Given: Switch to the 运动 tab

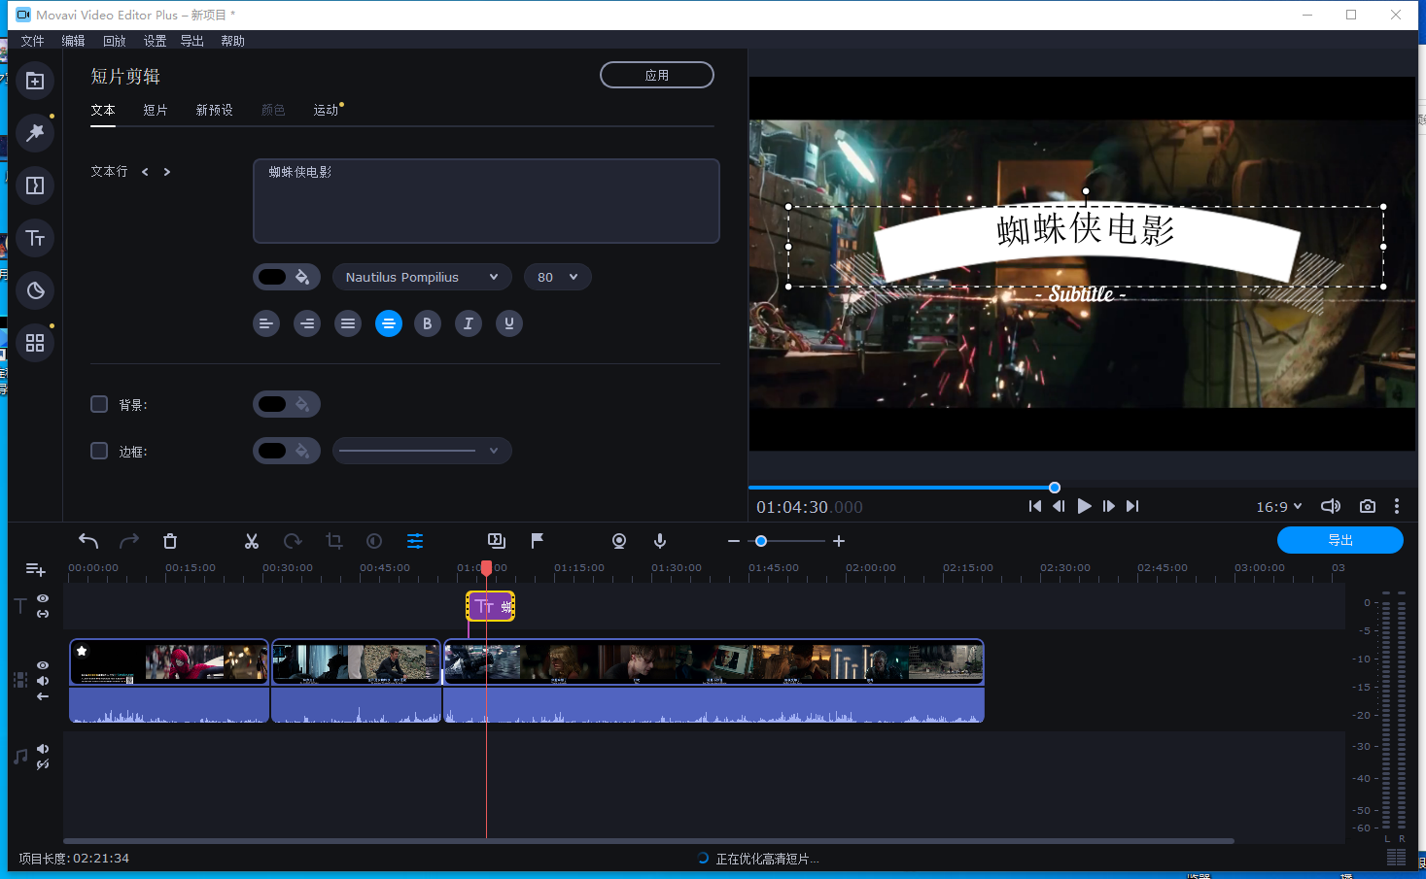Looking at the screenshot, I should [326, 110].
